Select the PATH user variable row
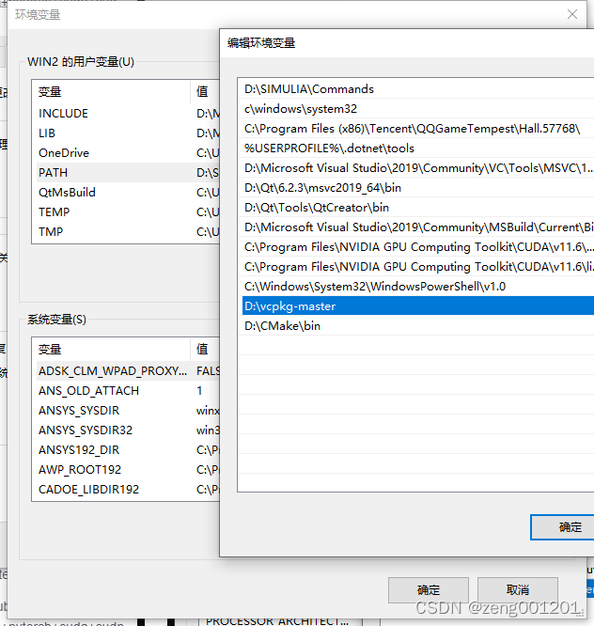Viewport: 594px width, 626px height. pyautogui.click(x=128, y=172)
